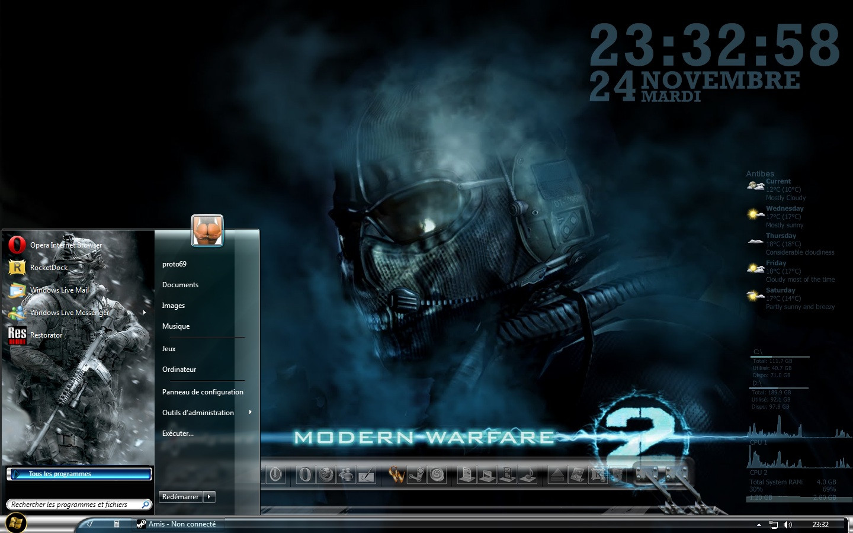Screen dimensions: 853x533
Task: Click the 23:32:58 desktop clock gadget
Action: [715, 45]
